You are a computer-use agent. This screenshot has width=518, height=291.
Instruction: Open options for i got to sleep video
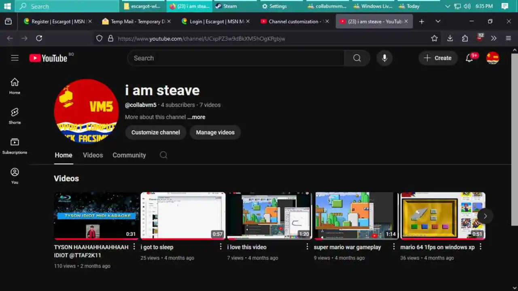coord(221,247)
